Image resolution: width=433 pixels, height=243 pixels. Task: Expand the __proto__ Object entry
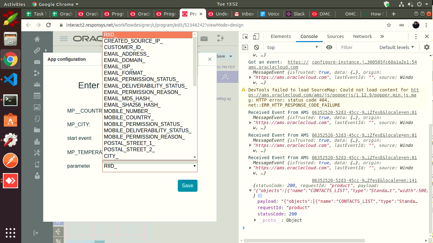[255, 220]
